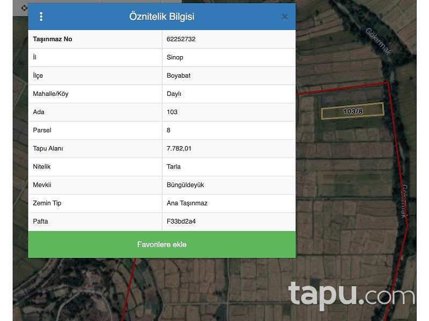
Task: Click the Ada value 103
Action: coord(172,112)
